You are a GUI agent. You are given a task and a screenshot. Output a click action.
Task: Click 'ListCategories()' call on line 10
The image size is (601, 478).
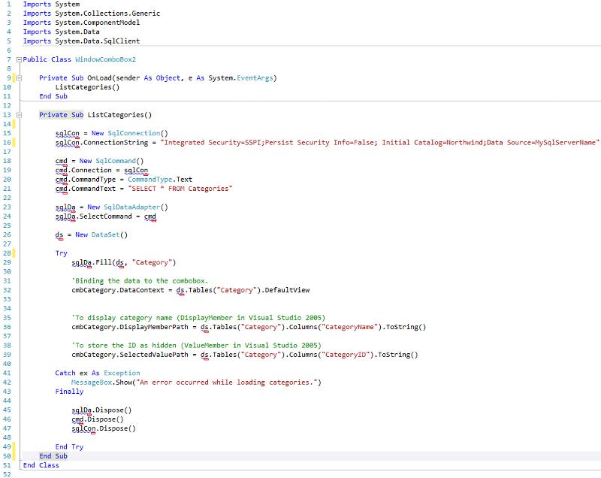coord(87,87)
